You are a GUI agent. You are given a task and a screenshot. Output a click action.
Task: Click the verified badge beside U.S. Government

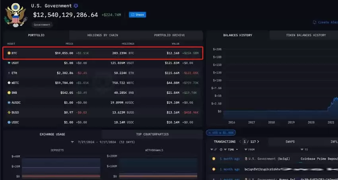(76, 6)
